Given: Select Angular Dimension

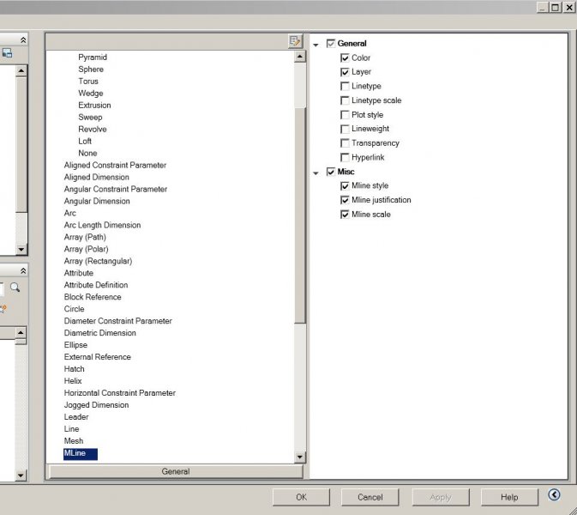Looking at the screenshot, I should [x=97, y=201].
